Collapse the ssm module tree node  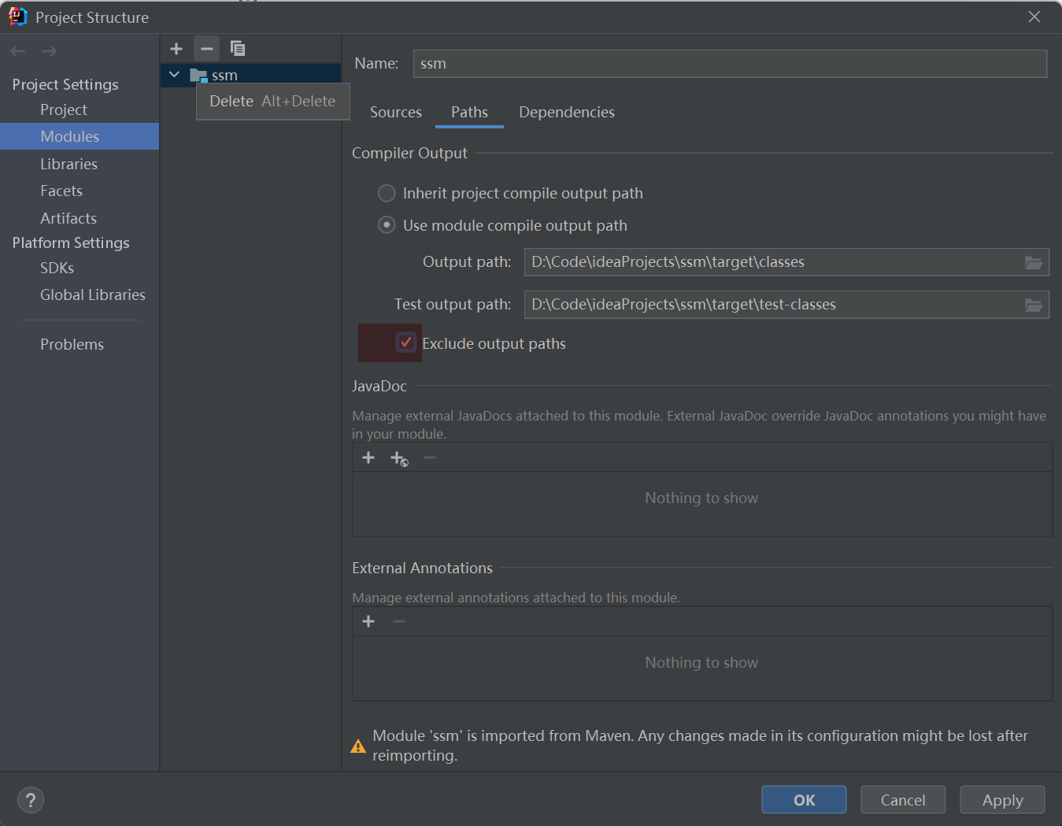pyautogui.click(x=175, y=75)
